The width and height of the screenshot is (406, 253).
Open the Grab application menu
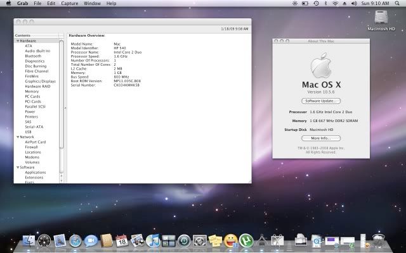coord(23,3)
